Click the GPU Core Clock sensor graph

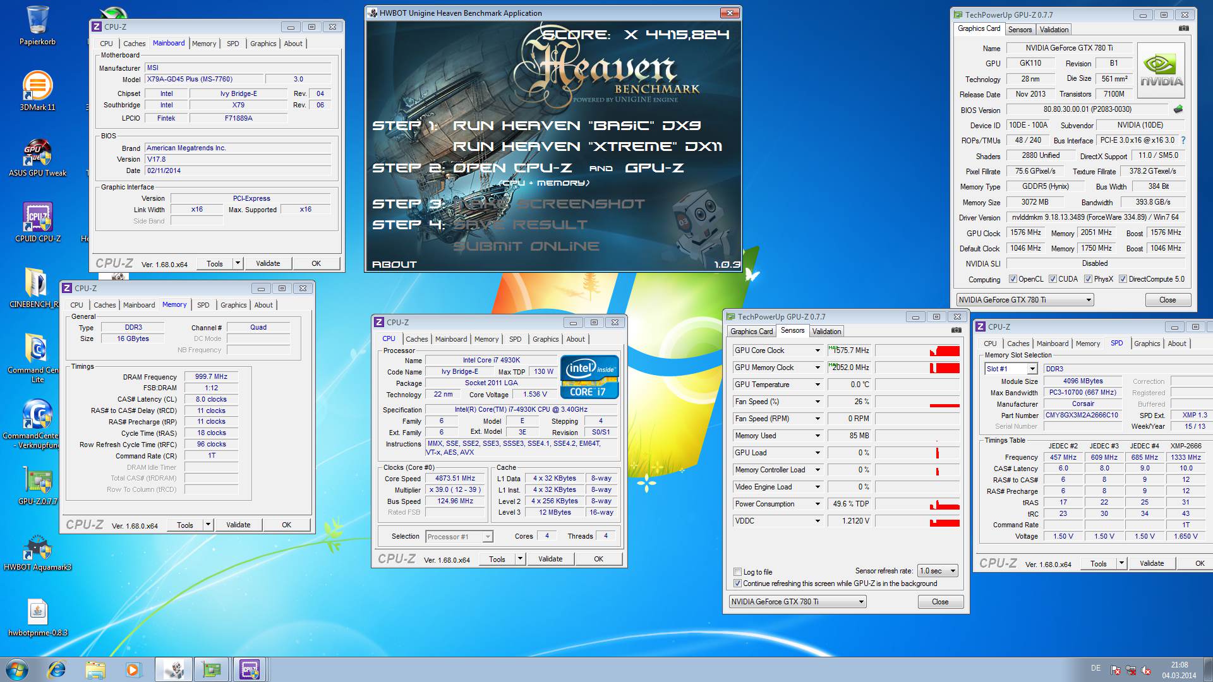pyautogui.click(x=917, y=350)
